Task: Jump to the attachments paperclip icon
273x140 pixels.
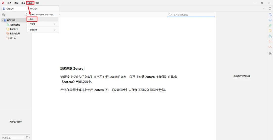Action: pos(270,25)
